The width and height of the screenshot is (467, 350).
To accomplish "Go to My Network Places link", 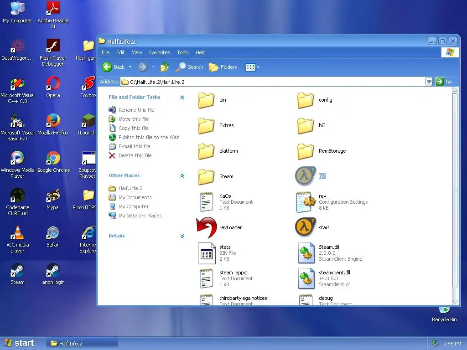I will click(140, 216).
